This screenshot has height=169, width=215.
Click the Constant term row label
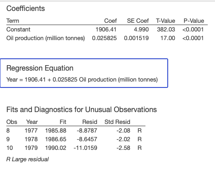coord(18,30)
